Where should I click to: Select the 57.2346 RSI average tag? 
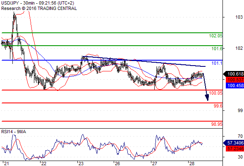click(235, 149)
